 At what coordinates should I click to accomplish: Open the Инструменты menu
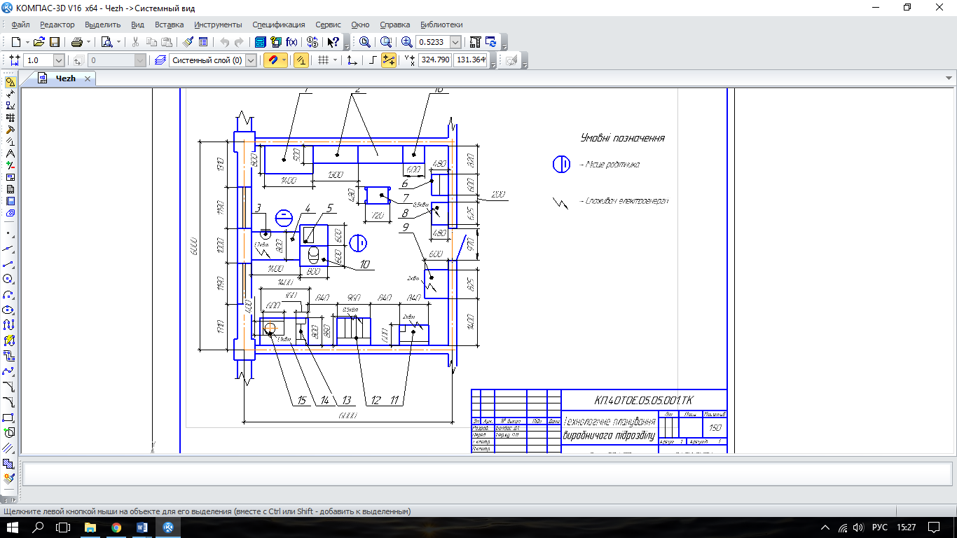click(x=218, y=25)
